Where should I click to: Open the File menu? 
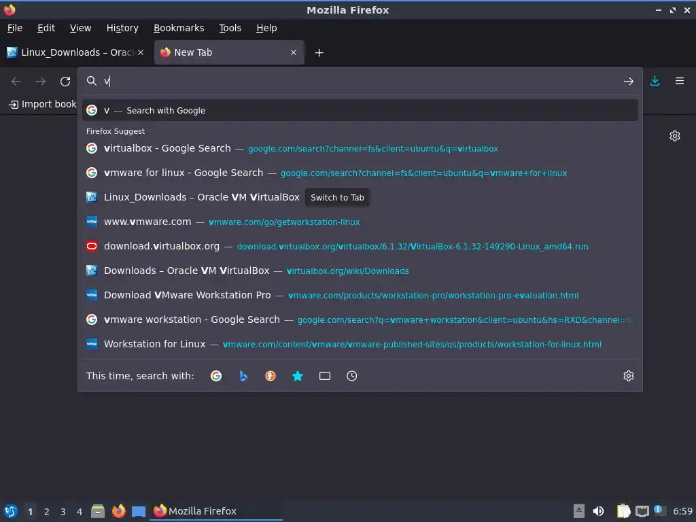pyautogui.click(x=15, y=28)
